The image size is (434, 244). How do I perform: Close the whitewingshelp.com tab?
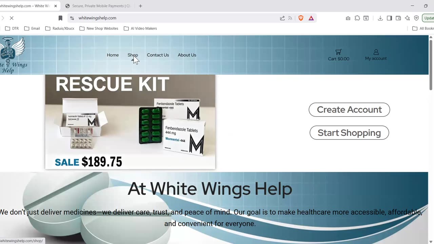click(x=56, y=6)
